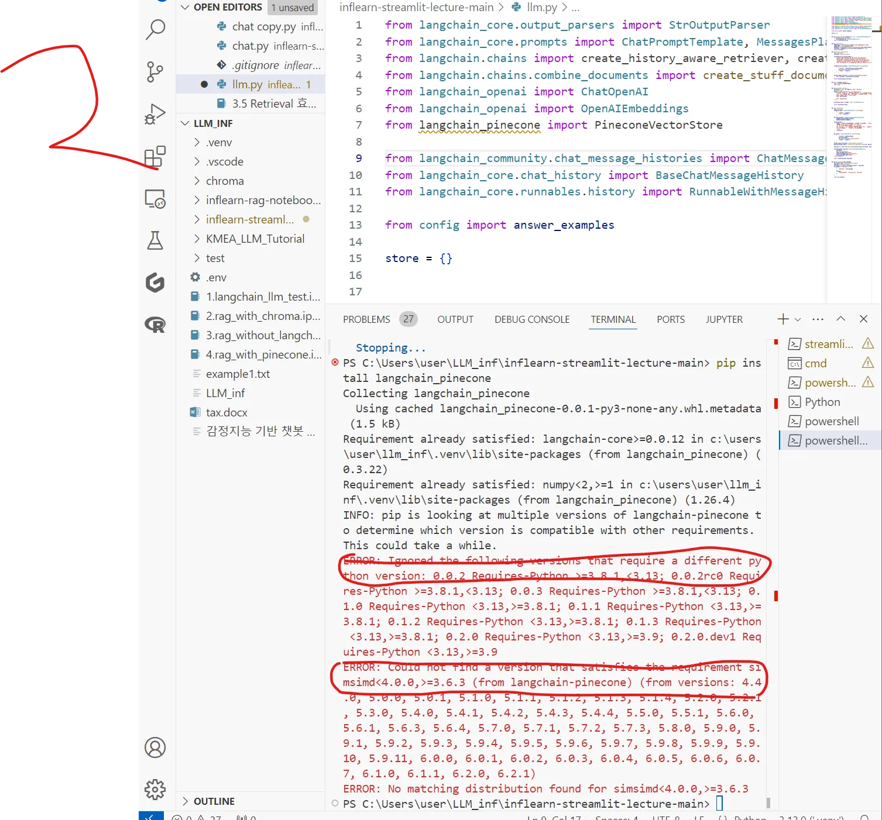882x820 pixels.
Task: Expand the OUTLINE section
Action: (x=250, y=801)
